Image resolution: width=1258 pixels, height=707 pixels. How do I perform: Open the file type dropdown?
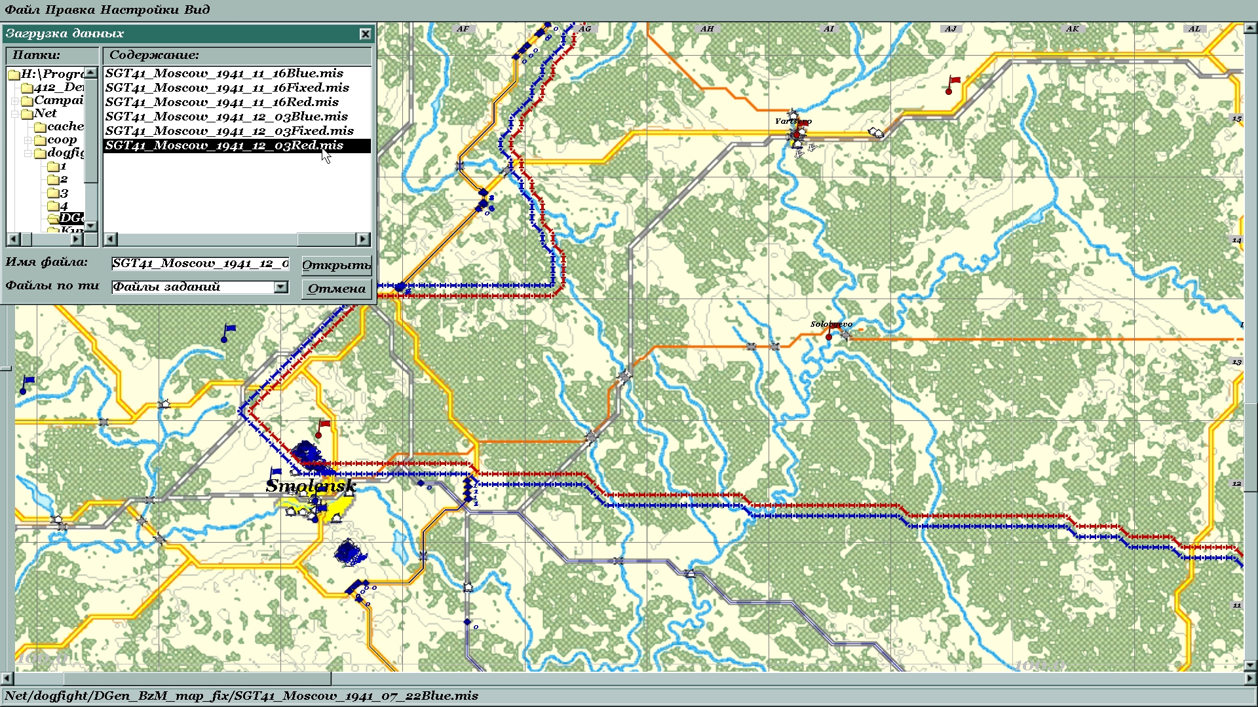[280, 287]
